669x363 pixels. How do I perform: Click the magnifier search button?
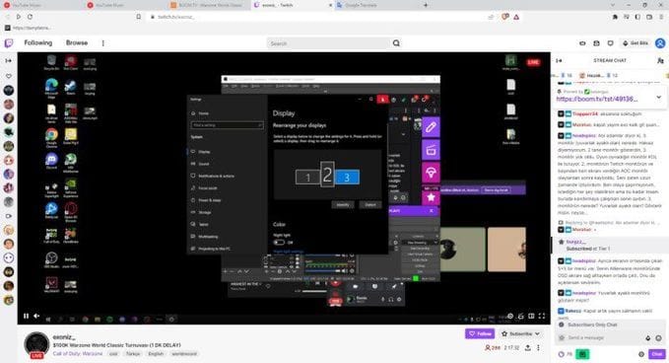pyautogui.click(x=396, y=43)
